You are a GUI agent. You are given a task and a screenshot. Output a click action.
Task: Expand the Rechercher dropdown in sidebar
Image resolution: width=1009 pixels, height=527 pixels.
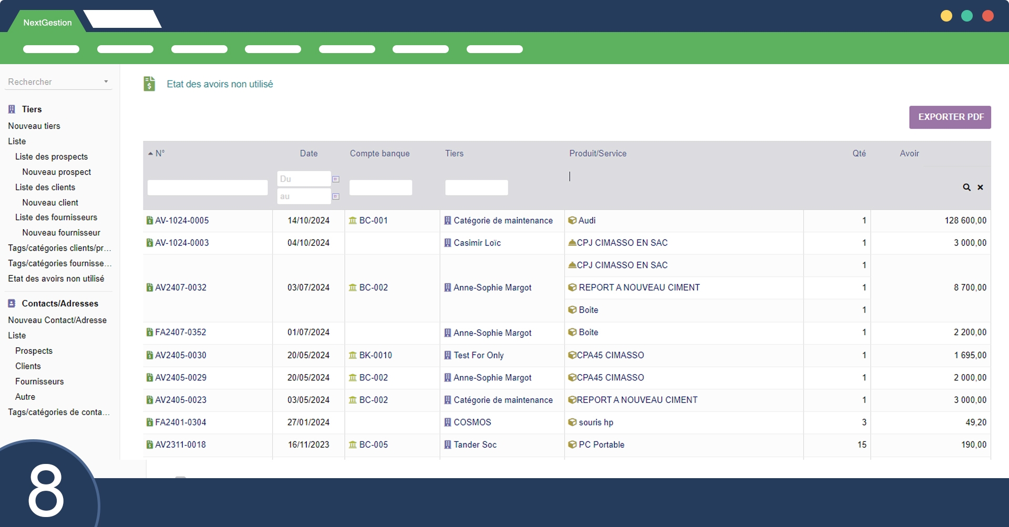tap(106, 82)
